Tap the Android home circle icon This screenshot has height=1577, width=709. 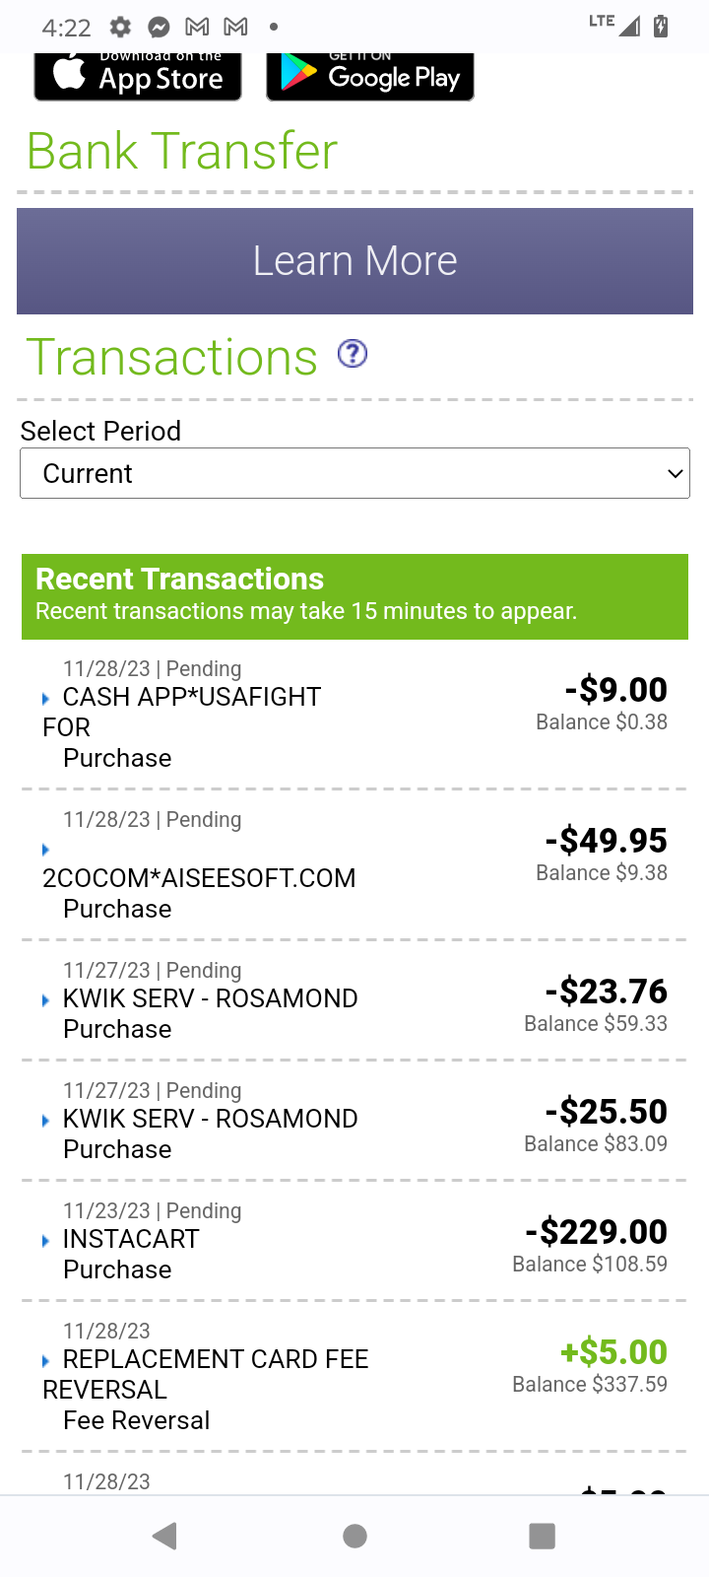point(354,1536)
